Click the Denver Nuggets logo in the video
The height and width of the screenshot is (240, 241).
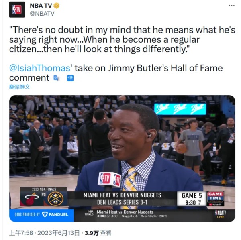click(x=56, y=199)
